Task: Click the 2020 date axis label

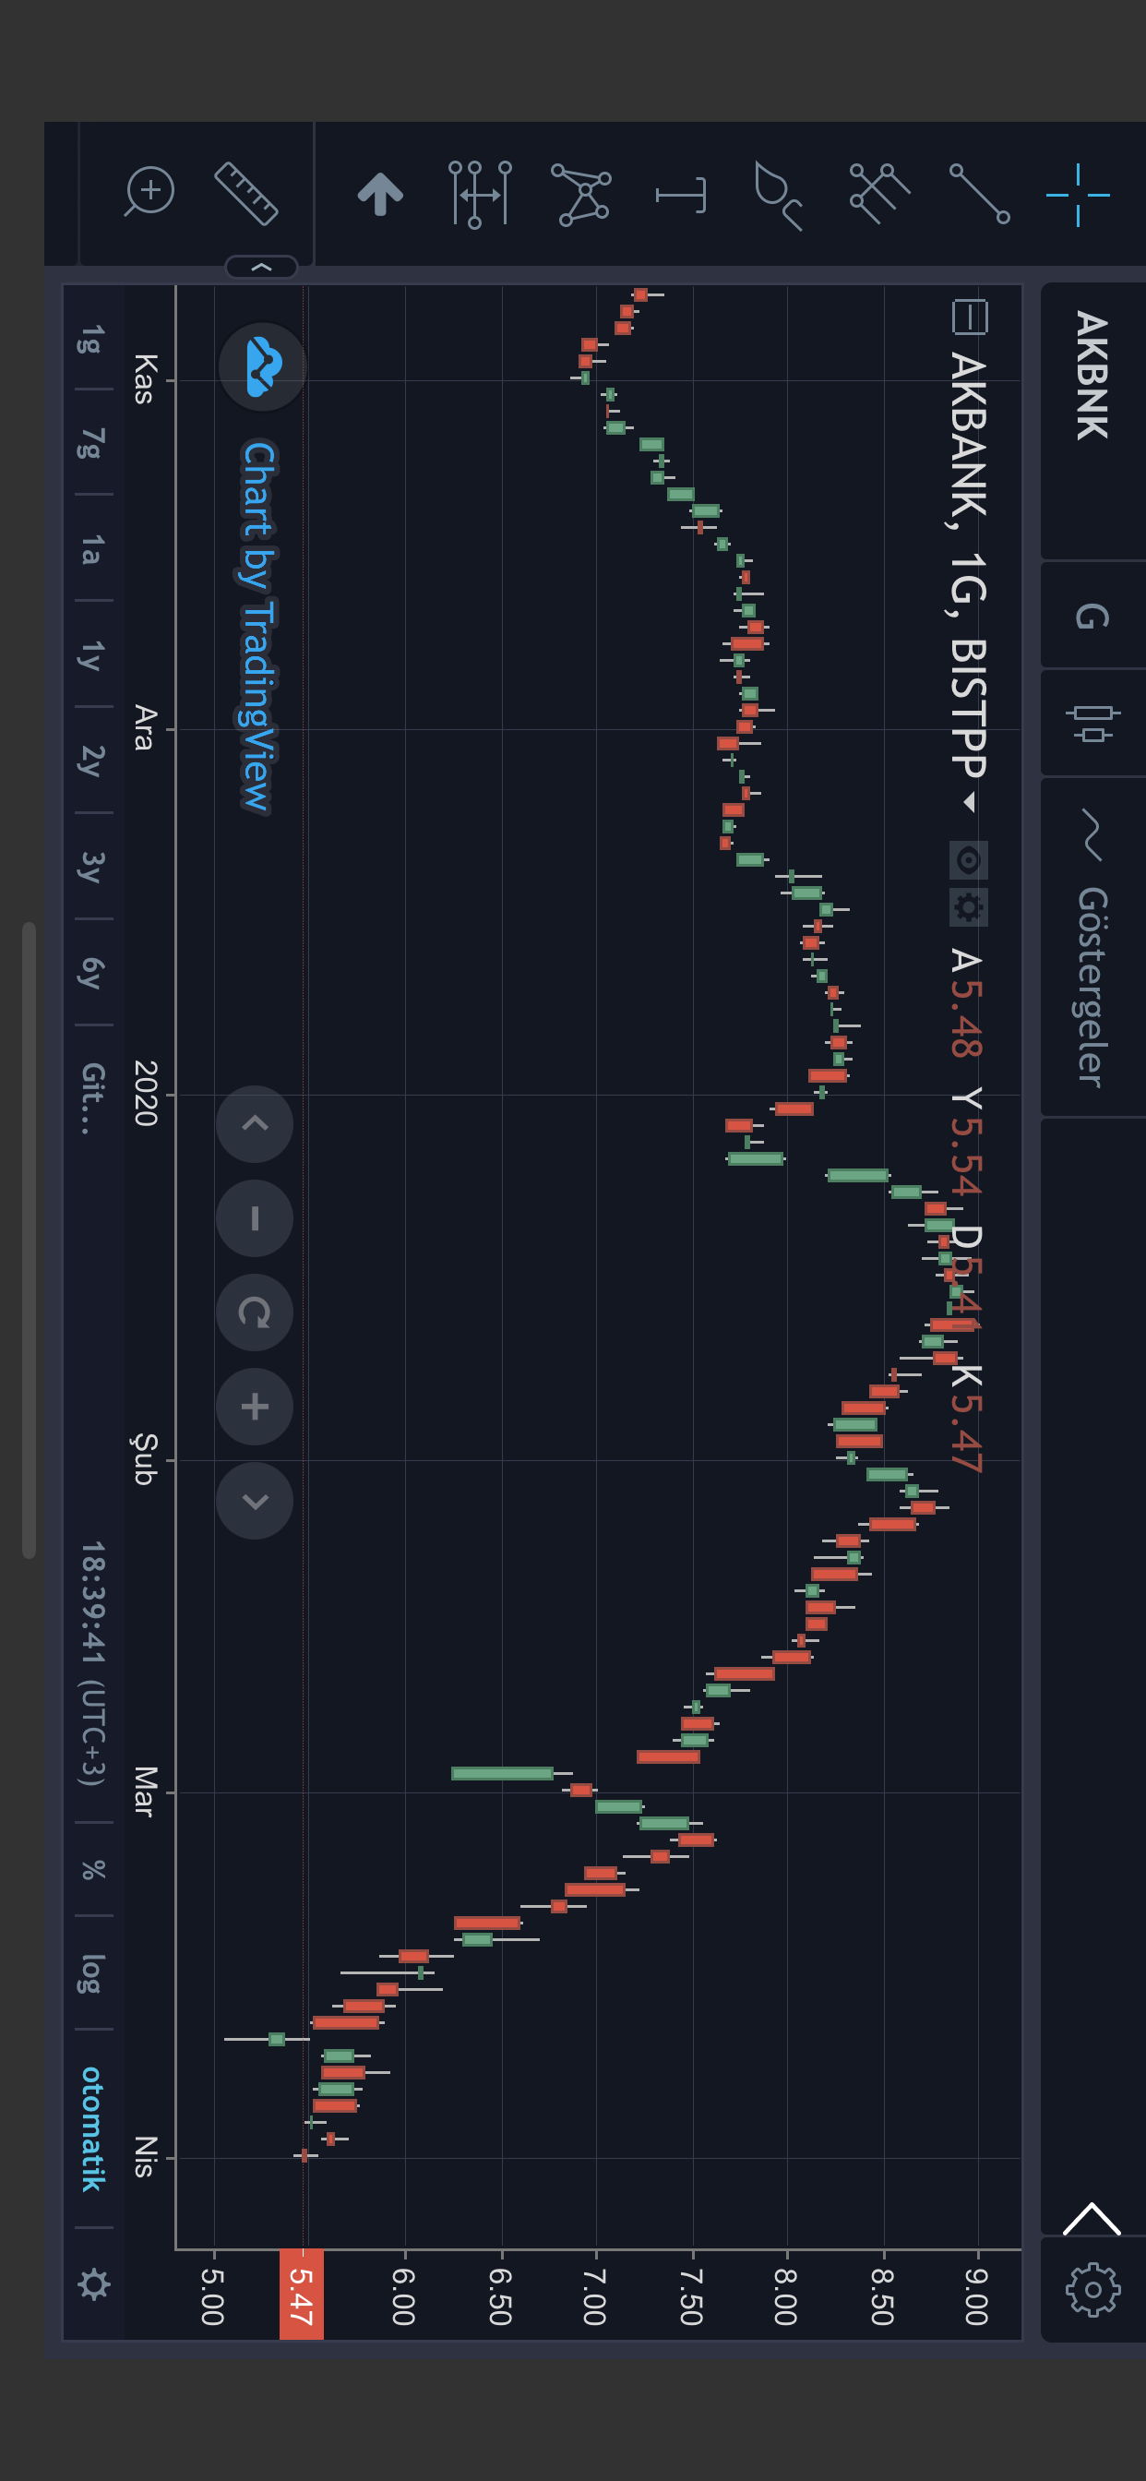Action: pyautogui.click(x=146, y=1093)
